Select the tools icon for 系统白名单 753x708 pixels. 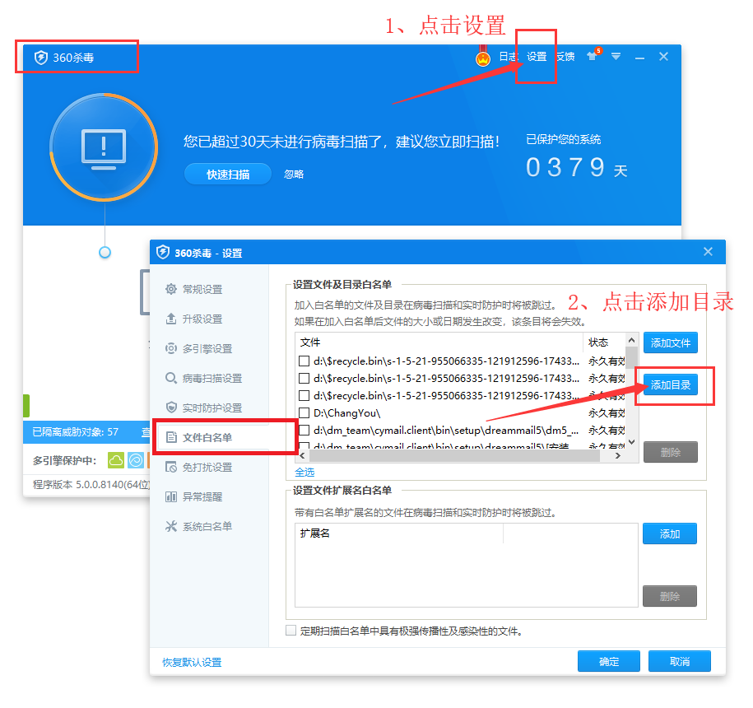tap(171, 526)
